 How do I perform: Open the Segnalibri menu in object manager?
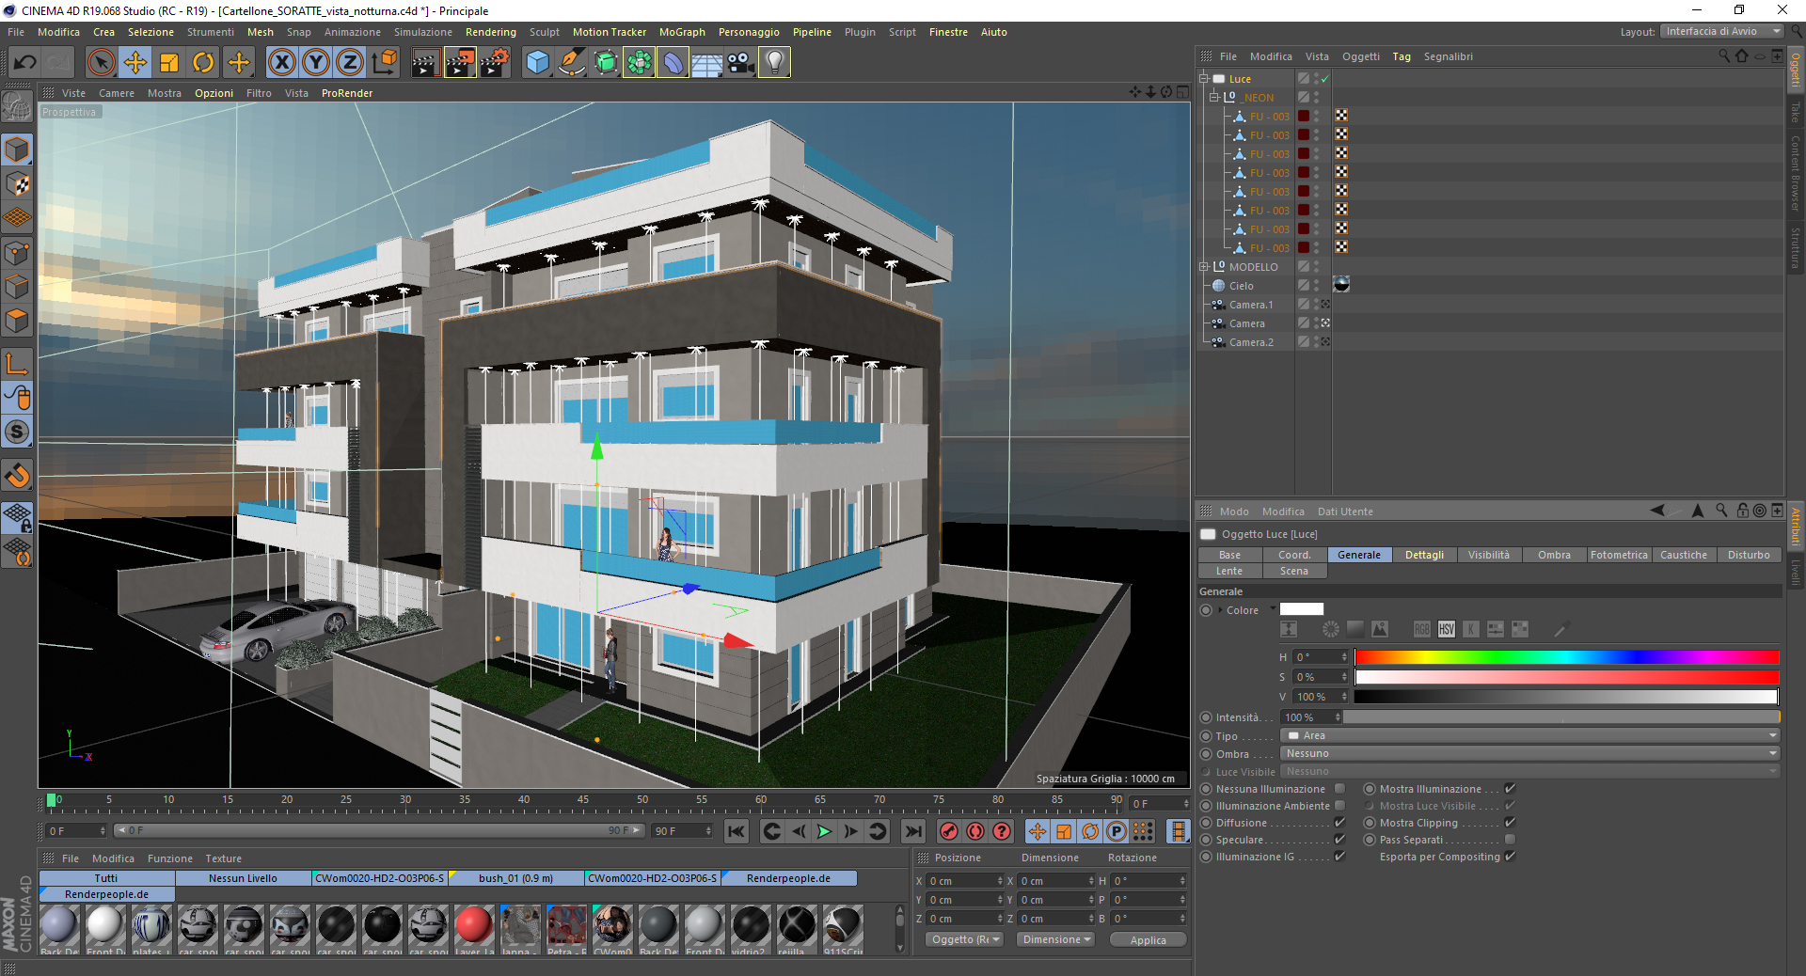(x=1449, y=56)
